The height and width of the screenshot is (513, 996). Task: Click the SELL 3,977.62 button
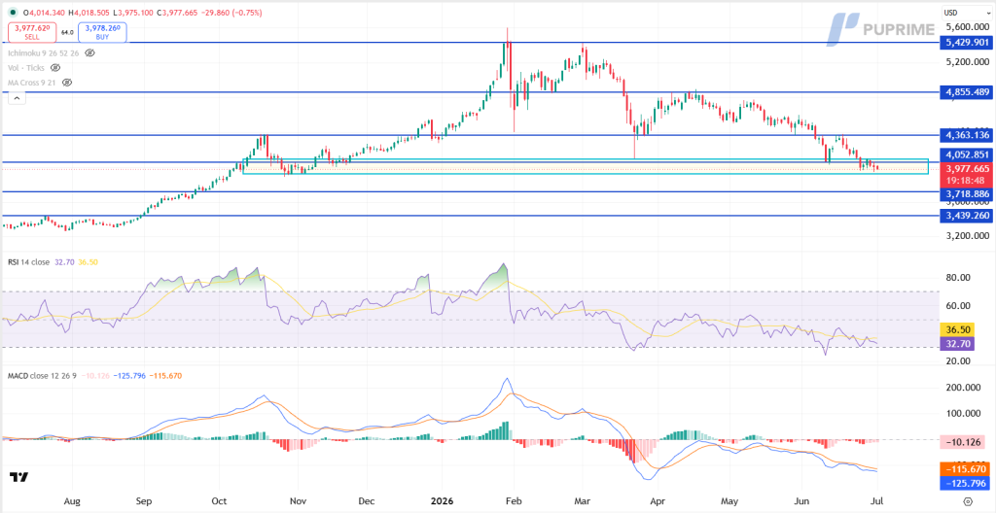coord(31,32)
